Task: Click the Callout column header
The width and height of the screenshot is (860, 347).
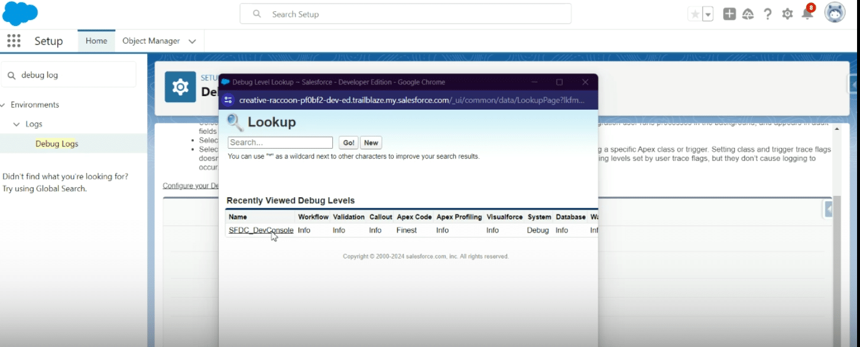Action: point(381,217)
